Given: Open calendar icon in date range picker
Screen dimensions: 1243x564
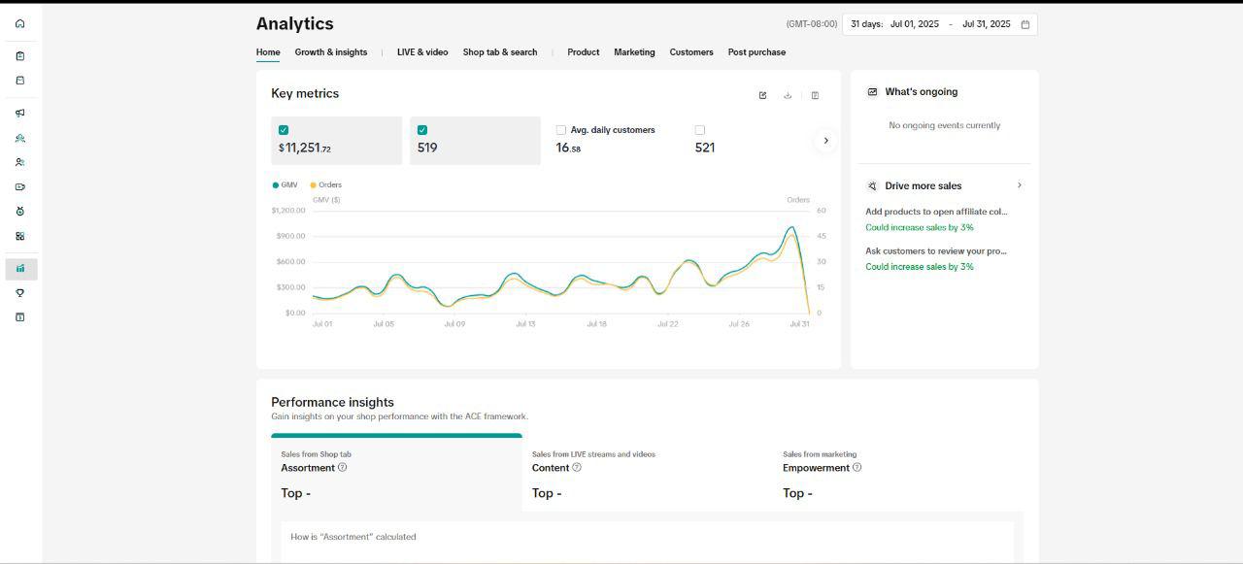Looking at the screenshot, I should click(x=1025, y=24).
